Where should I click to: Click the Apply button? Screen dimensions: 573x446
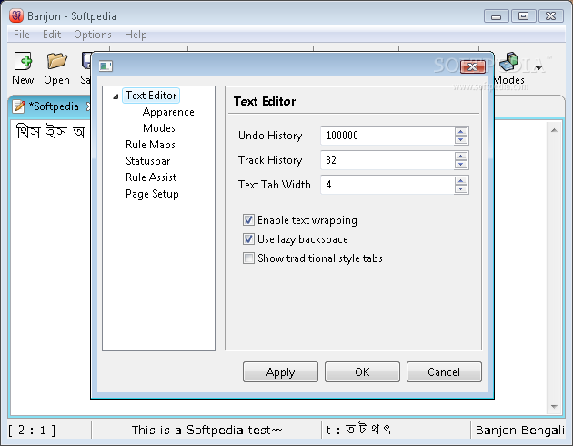[x=280, y=372]
